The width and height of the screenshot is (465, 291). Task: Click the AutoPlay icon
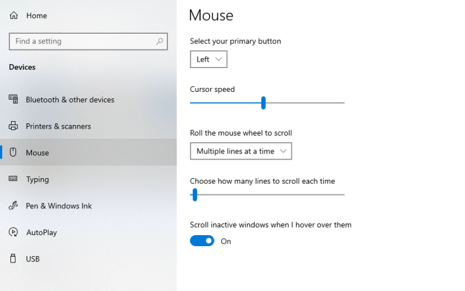[13, 232]
